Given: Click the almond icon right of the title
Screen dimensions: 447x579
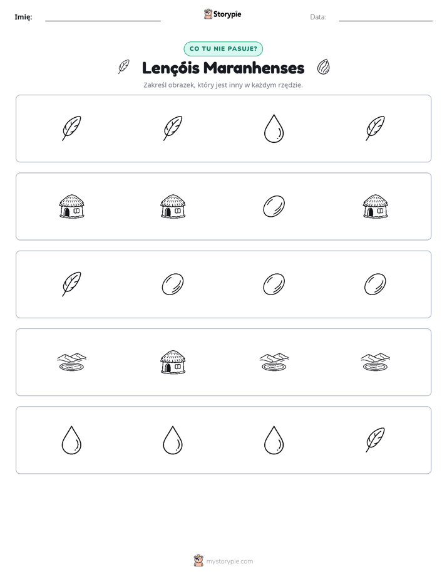Looking at the screenshot, I should pyautogui.click(x=323, y=67).
